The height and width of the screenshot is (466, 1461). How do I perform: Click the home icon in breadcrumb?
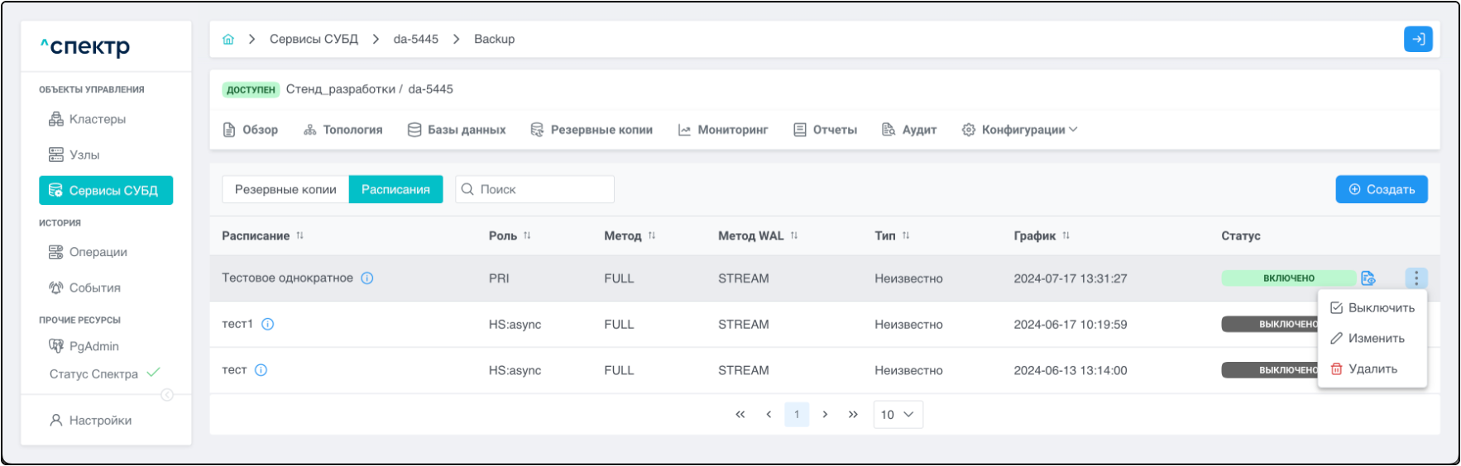point(228,40)
